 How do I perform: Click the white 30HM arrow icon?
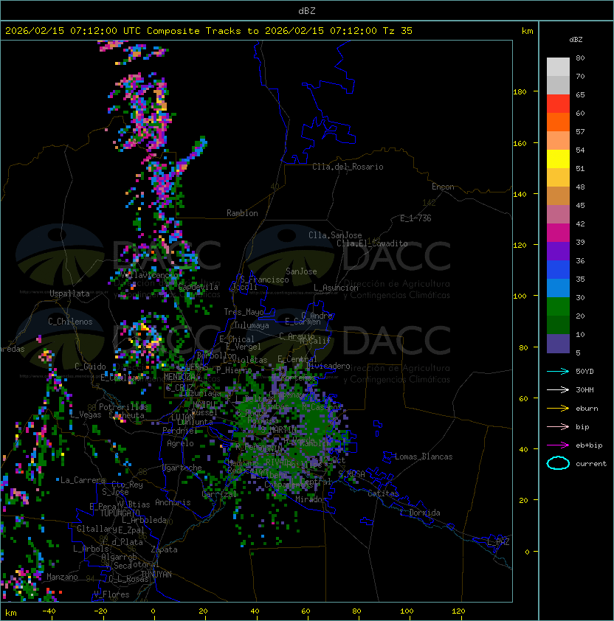(x=558, y=390)
